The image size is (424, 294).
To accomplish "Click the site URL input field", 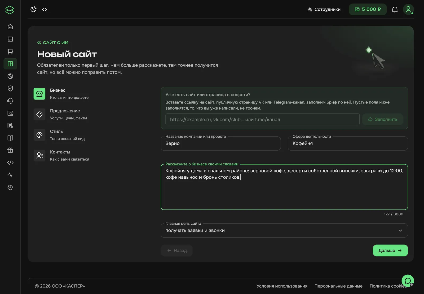I will point(262,119).
